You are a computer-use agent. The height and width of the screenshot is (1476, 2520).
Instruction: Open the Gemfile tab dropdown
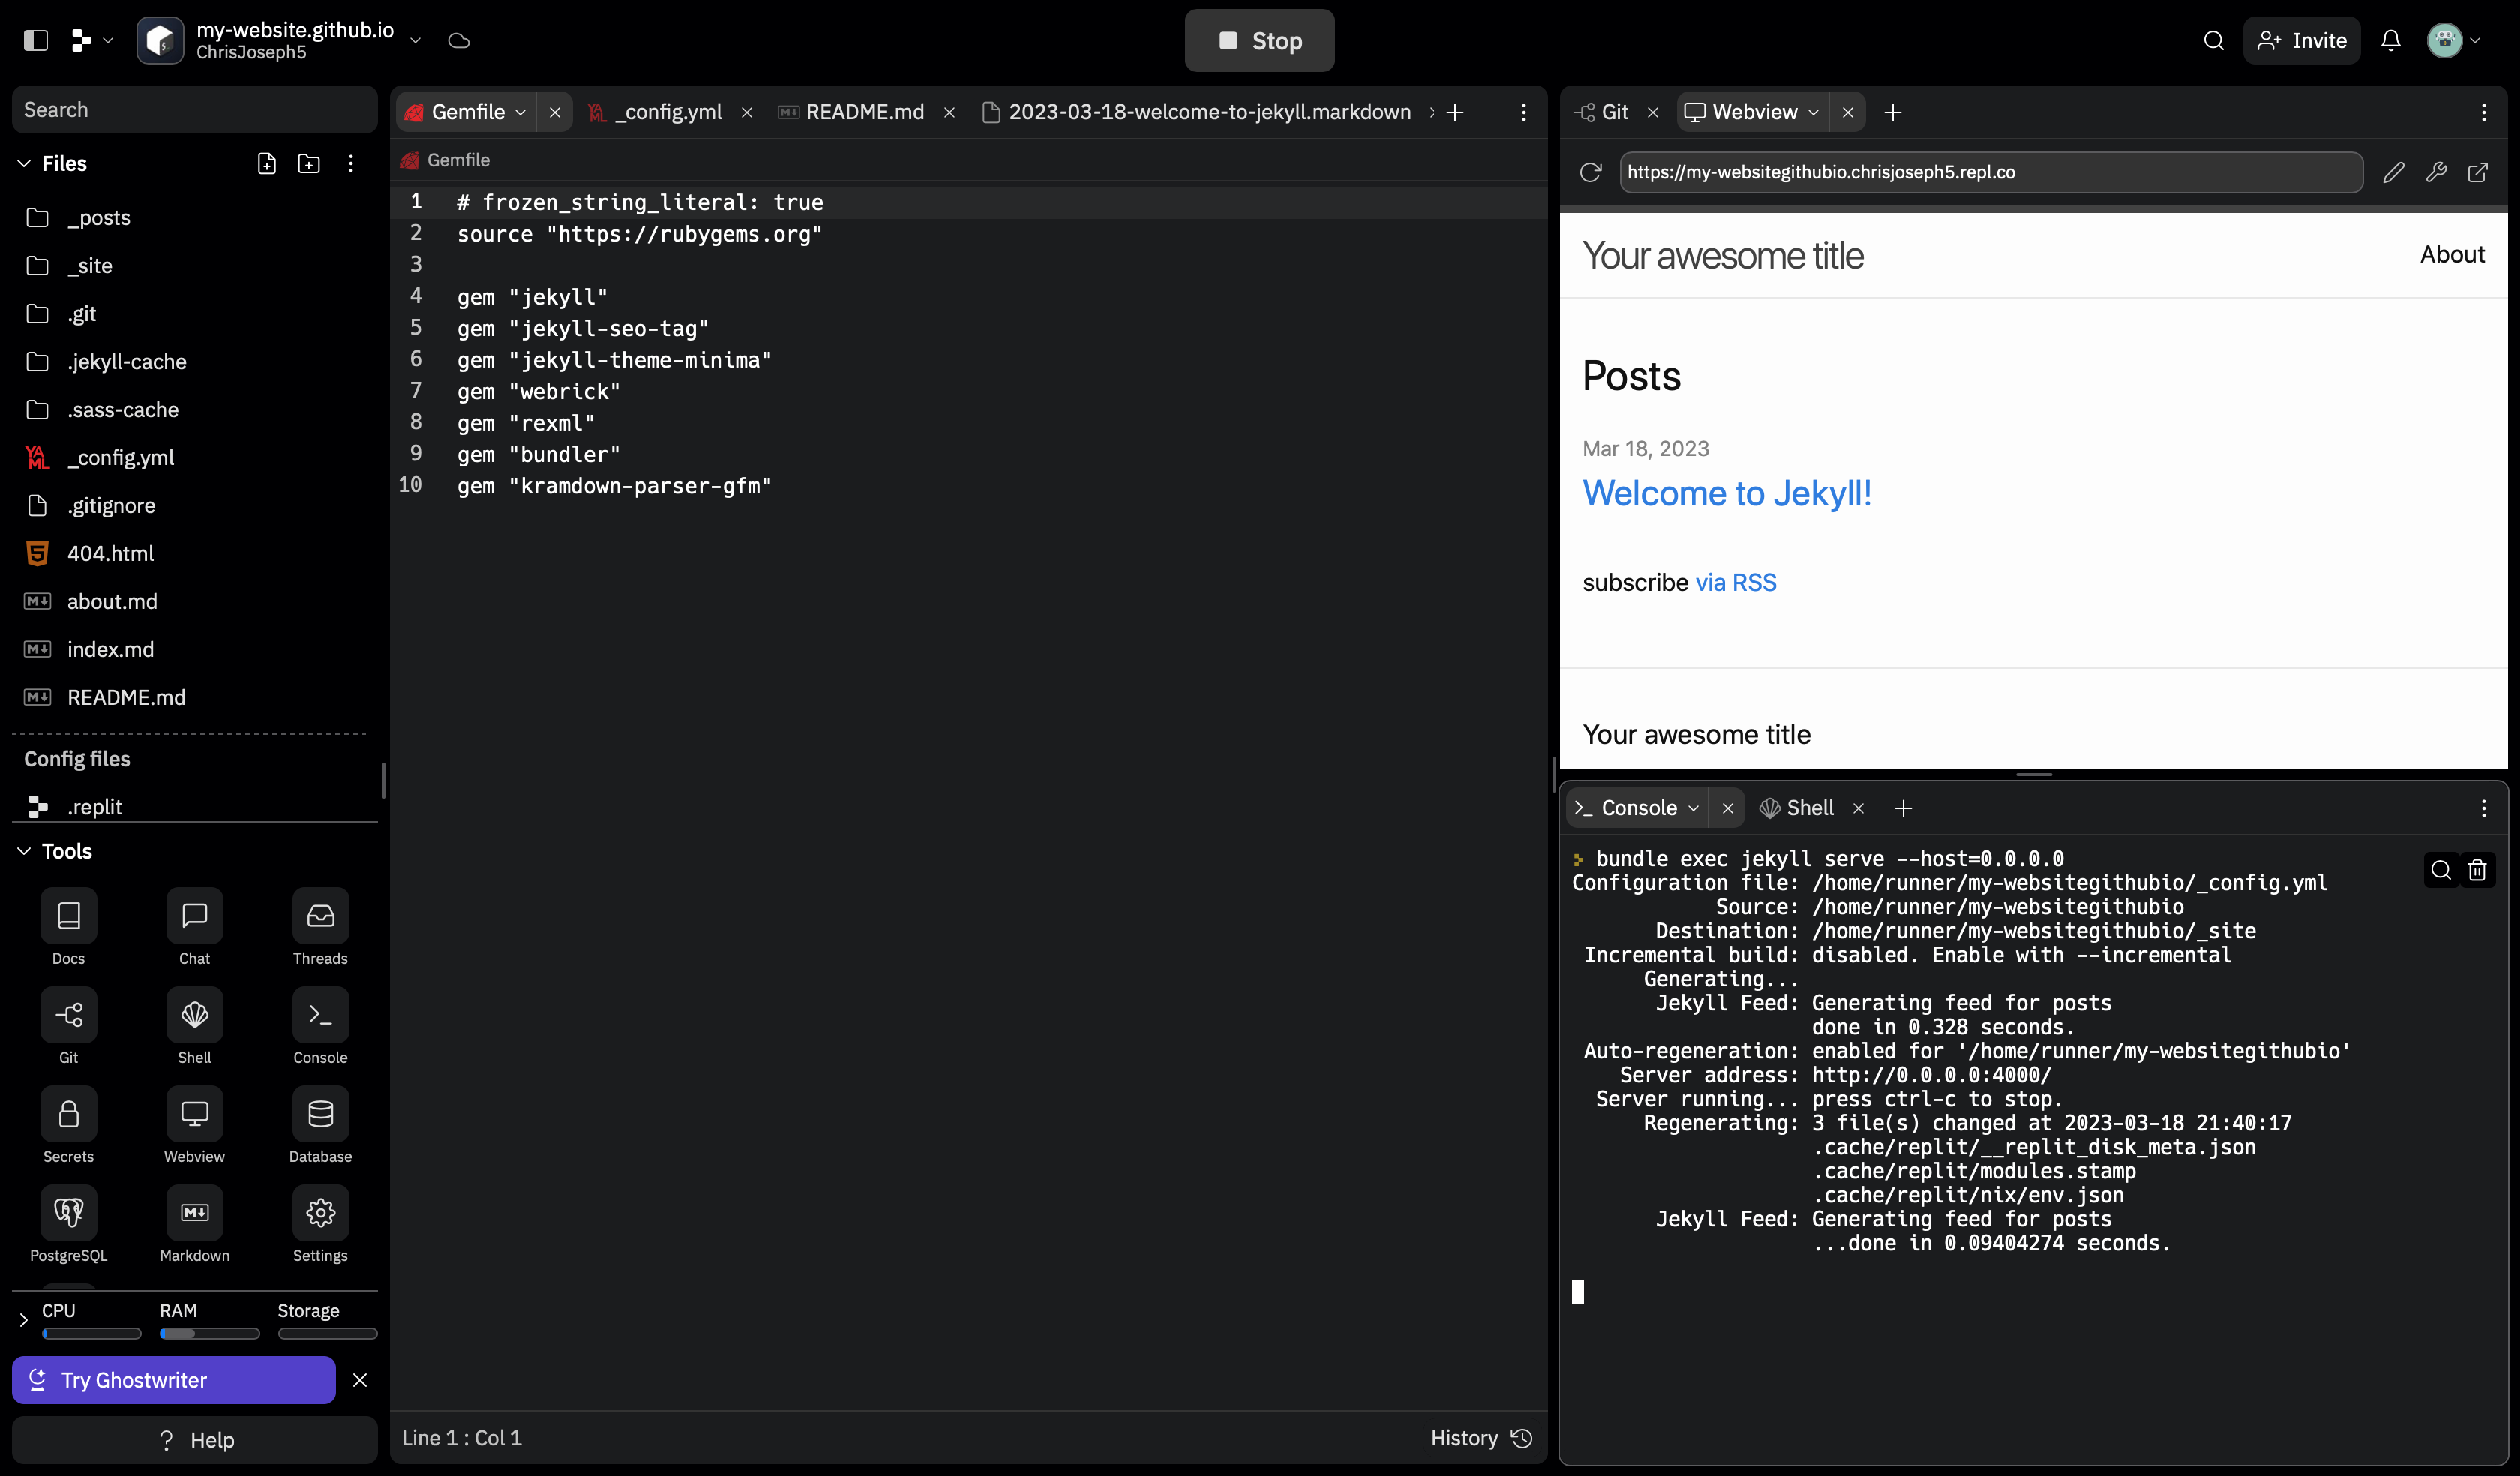[x=520, y=112]
